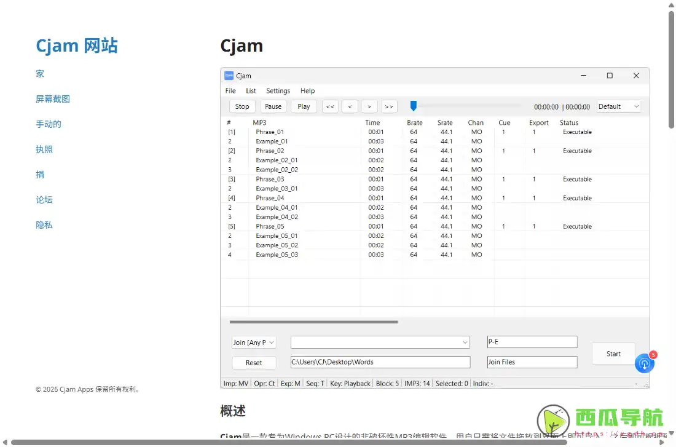Click the Pause button

[x=273, y=106]
